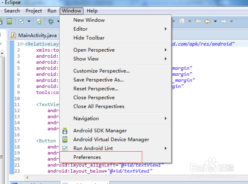Image resolution: width=248 pixels, height=184 pixels.
Task: Click the layout_below attribute on line 22
Action: 76,171
